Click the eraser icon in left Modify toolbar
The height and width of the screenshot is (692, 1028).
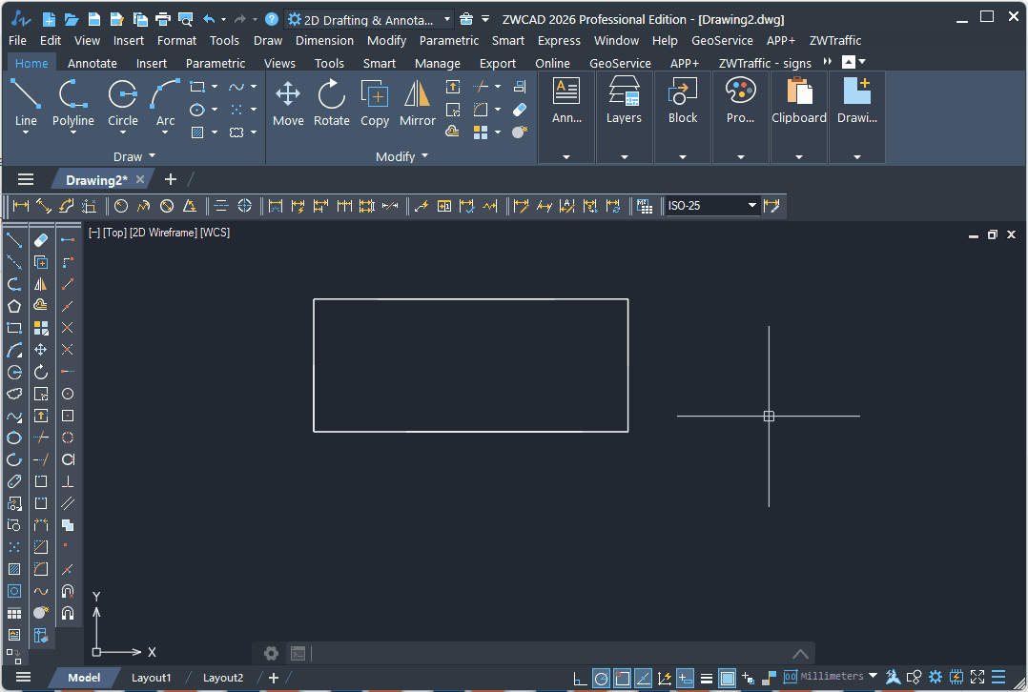tap(41, 240)
